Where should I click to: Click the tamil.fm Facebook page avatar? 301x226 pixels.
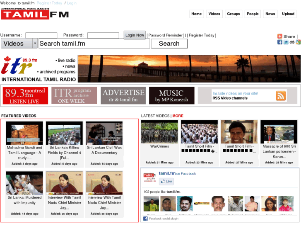pos(149,177)
